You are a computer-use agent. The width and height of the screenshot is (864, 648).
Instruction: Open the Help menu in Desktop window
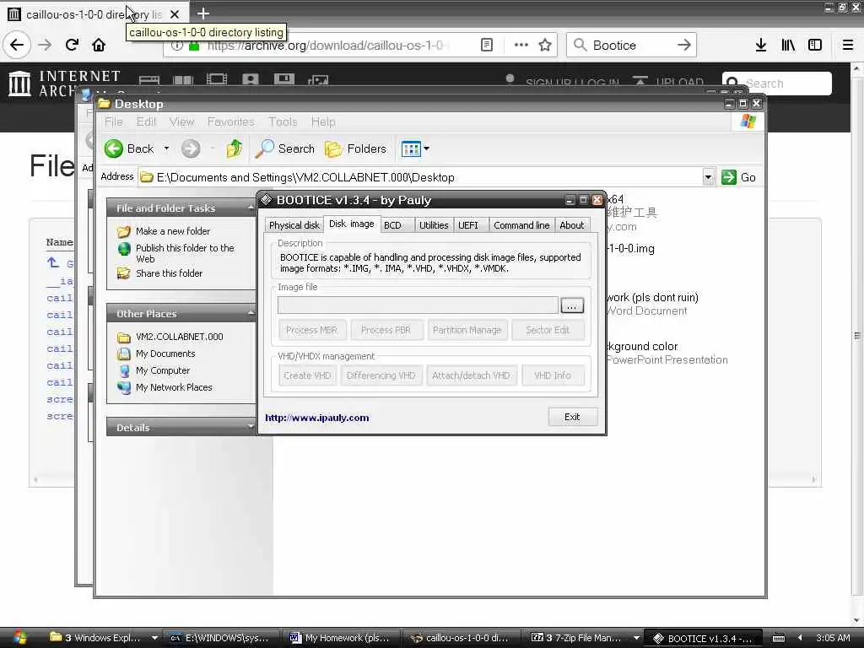[x=323, y=121]
